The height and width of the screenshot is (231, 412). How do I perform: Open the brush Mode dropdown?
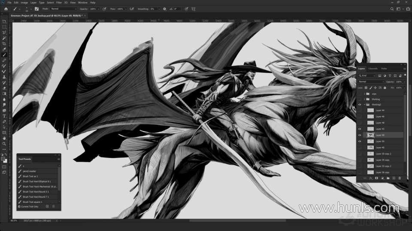pos(64,9)
